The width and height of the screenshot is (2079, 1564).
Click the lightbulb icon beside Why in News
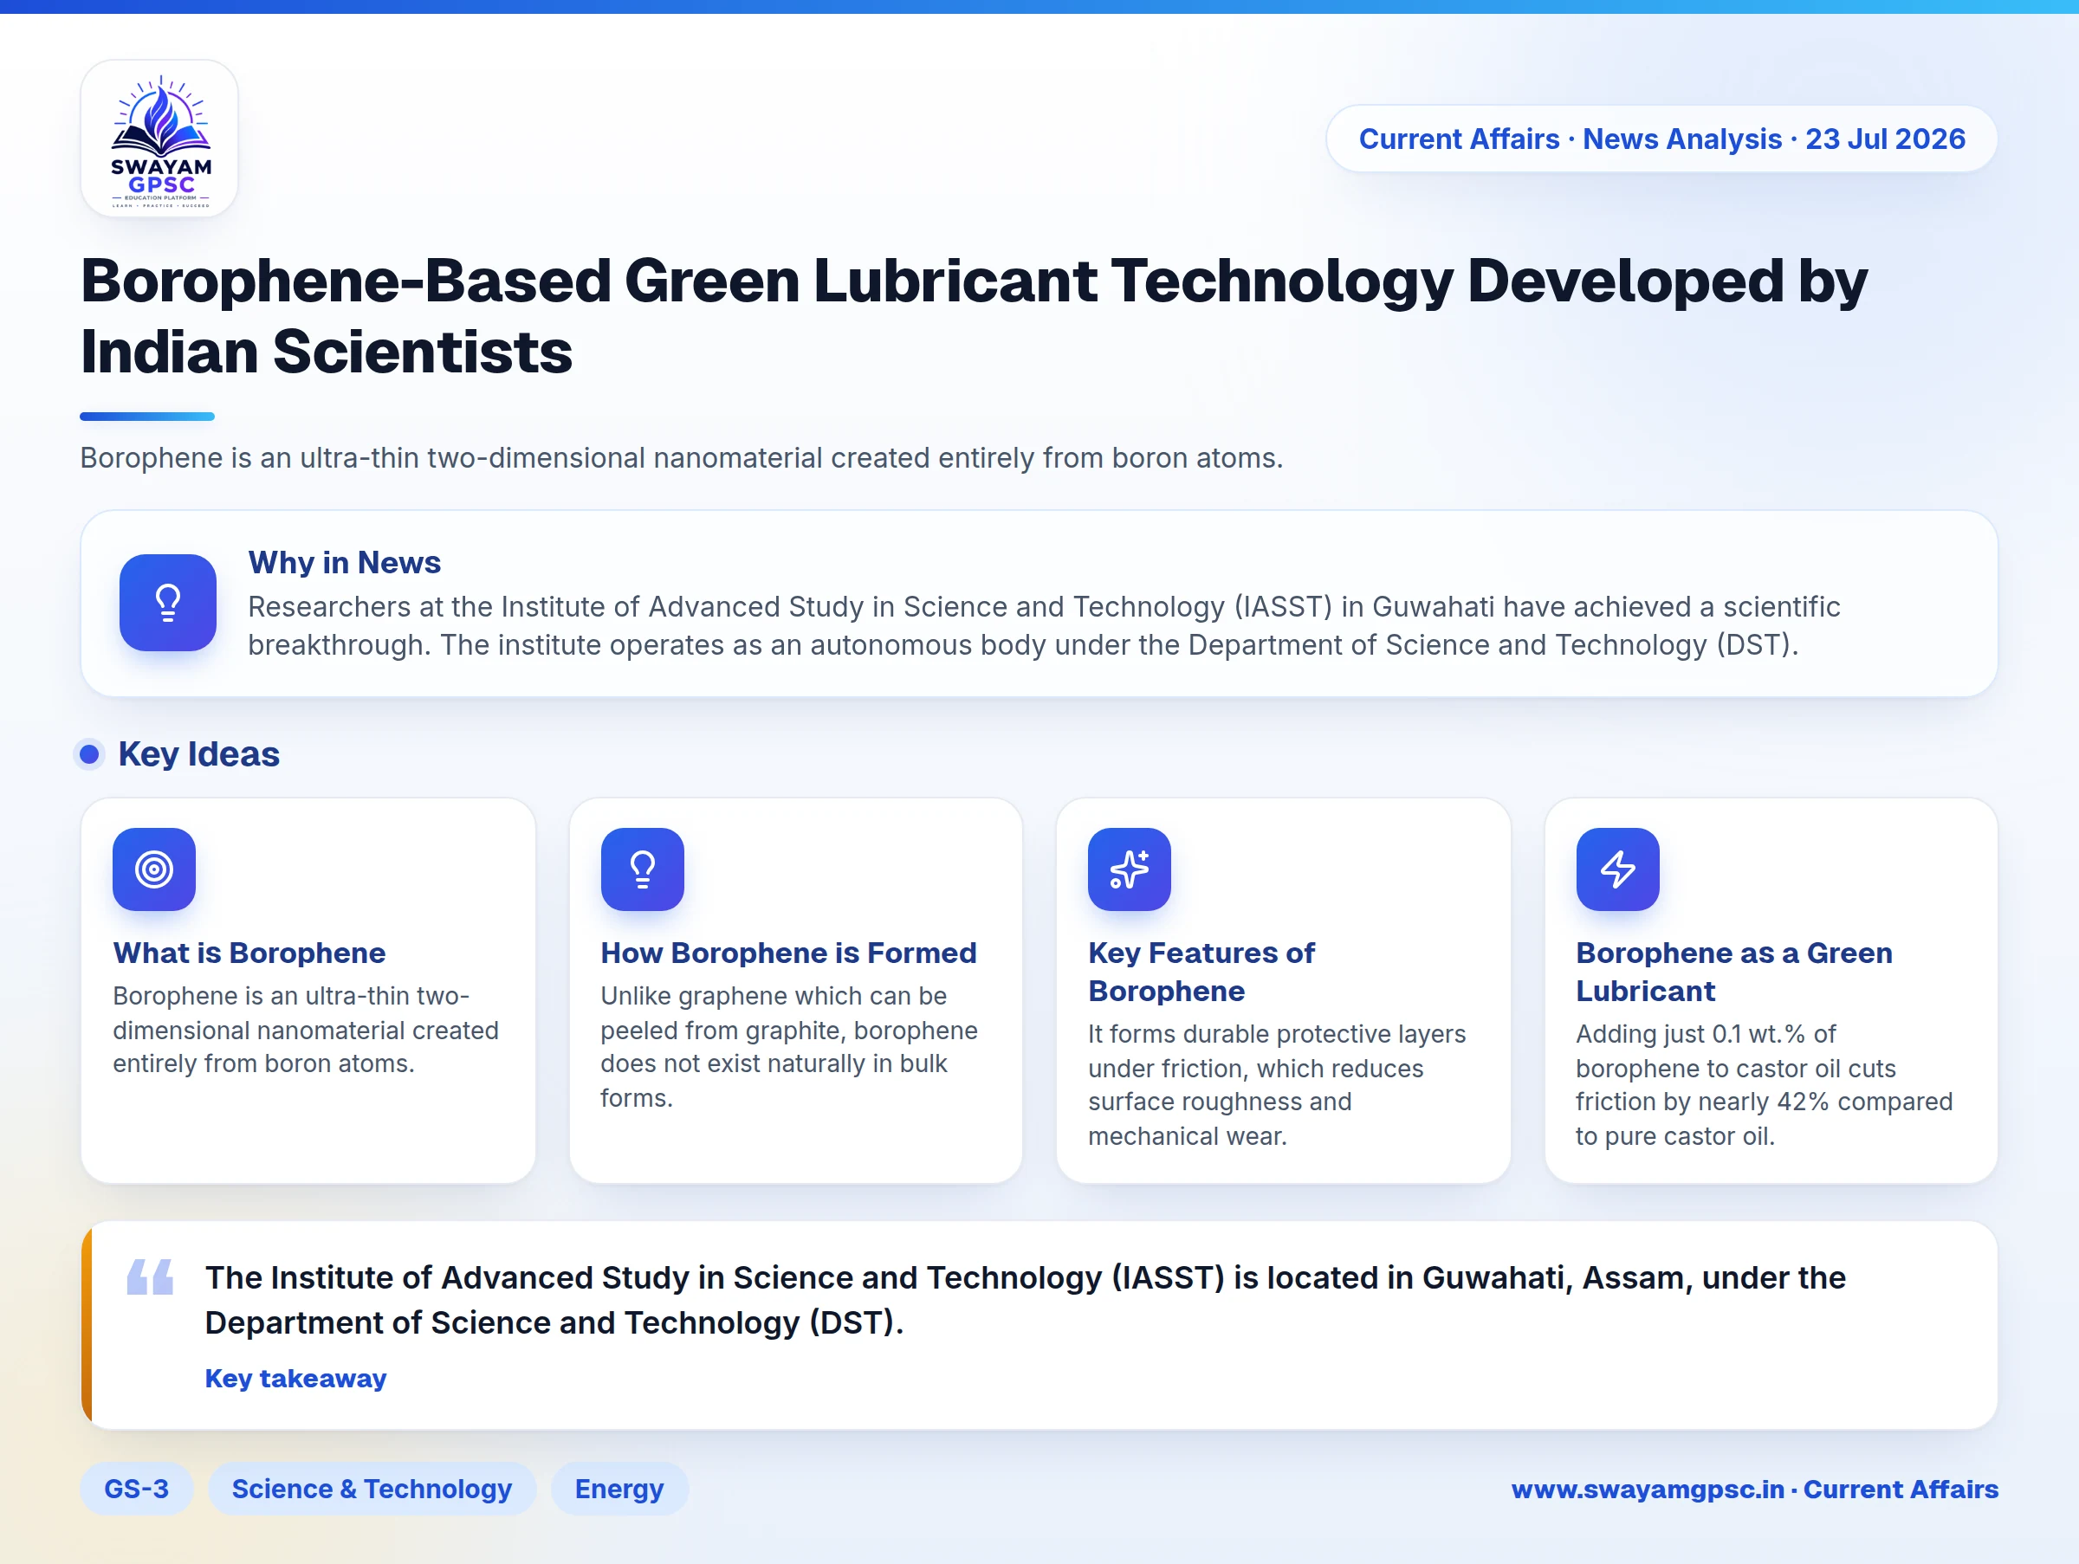pos(167,603)
